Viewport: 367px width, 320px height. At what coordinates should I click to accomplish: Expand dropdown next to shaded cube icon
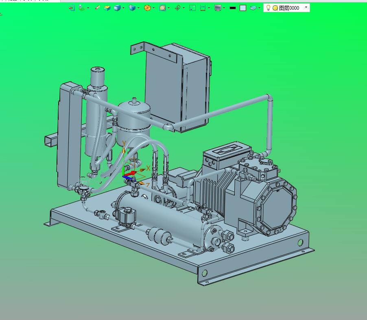coord(124,8)
